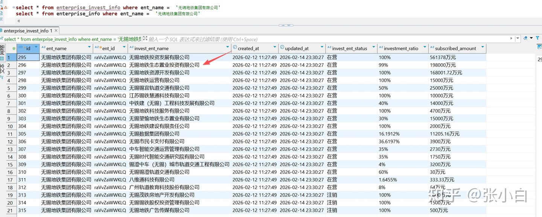This screenshot has height=217, width=542.
Task: Select cell 无锡数据集团有限公司
Action: (x=180, y=134)
